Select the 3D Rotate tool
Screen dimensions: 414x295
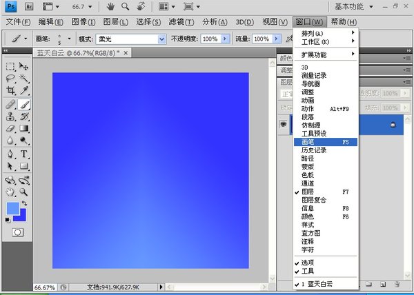point(10,181)
